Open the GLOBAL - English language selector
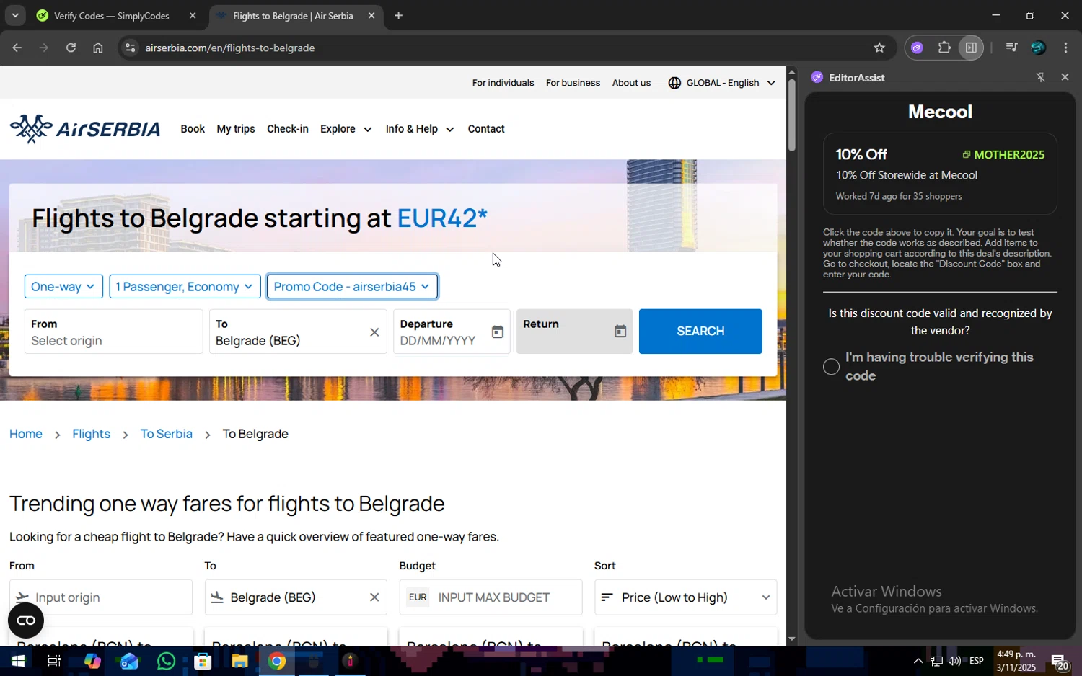 click(x=721, y=83)
